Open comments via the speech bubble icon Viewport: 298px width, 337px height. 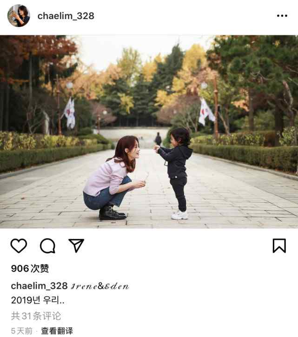point(47,245)
